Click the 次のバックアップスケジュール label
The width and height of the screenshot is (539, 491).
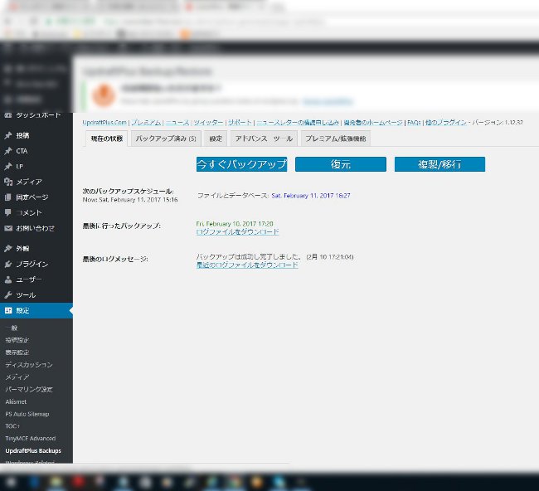(x=128, y=191)
